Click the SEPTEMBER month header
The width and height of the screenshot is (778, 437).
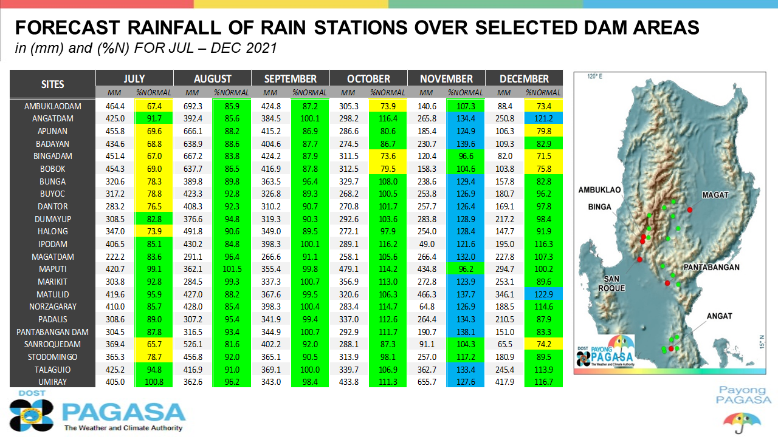(x=291, y=79)
